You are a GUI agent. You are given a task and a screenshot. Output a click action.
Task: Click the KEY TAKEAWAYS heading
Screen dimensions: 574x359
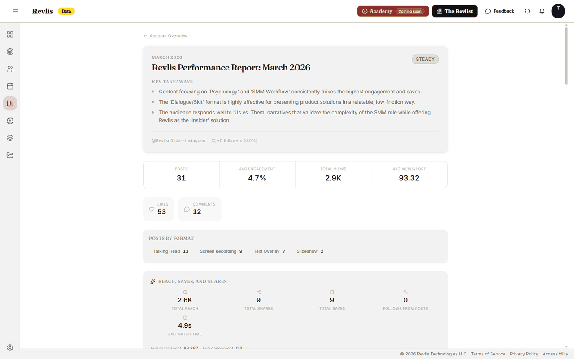tap(172, 82)
